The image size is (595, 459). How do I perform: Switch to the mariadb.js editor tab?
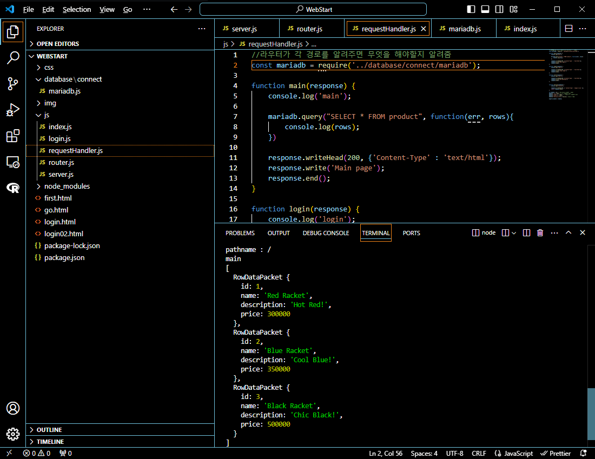[464, 29]
